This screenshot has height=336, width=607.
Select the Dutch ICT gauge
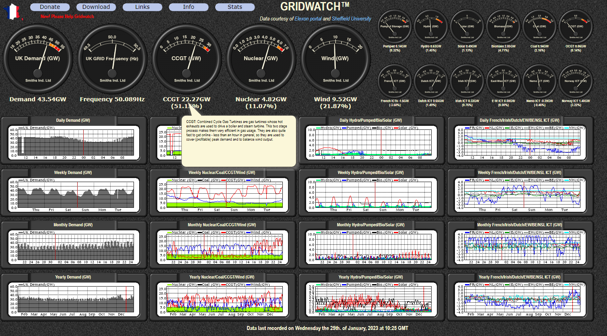431,81
